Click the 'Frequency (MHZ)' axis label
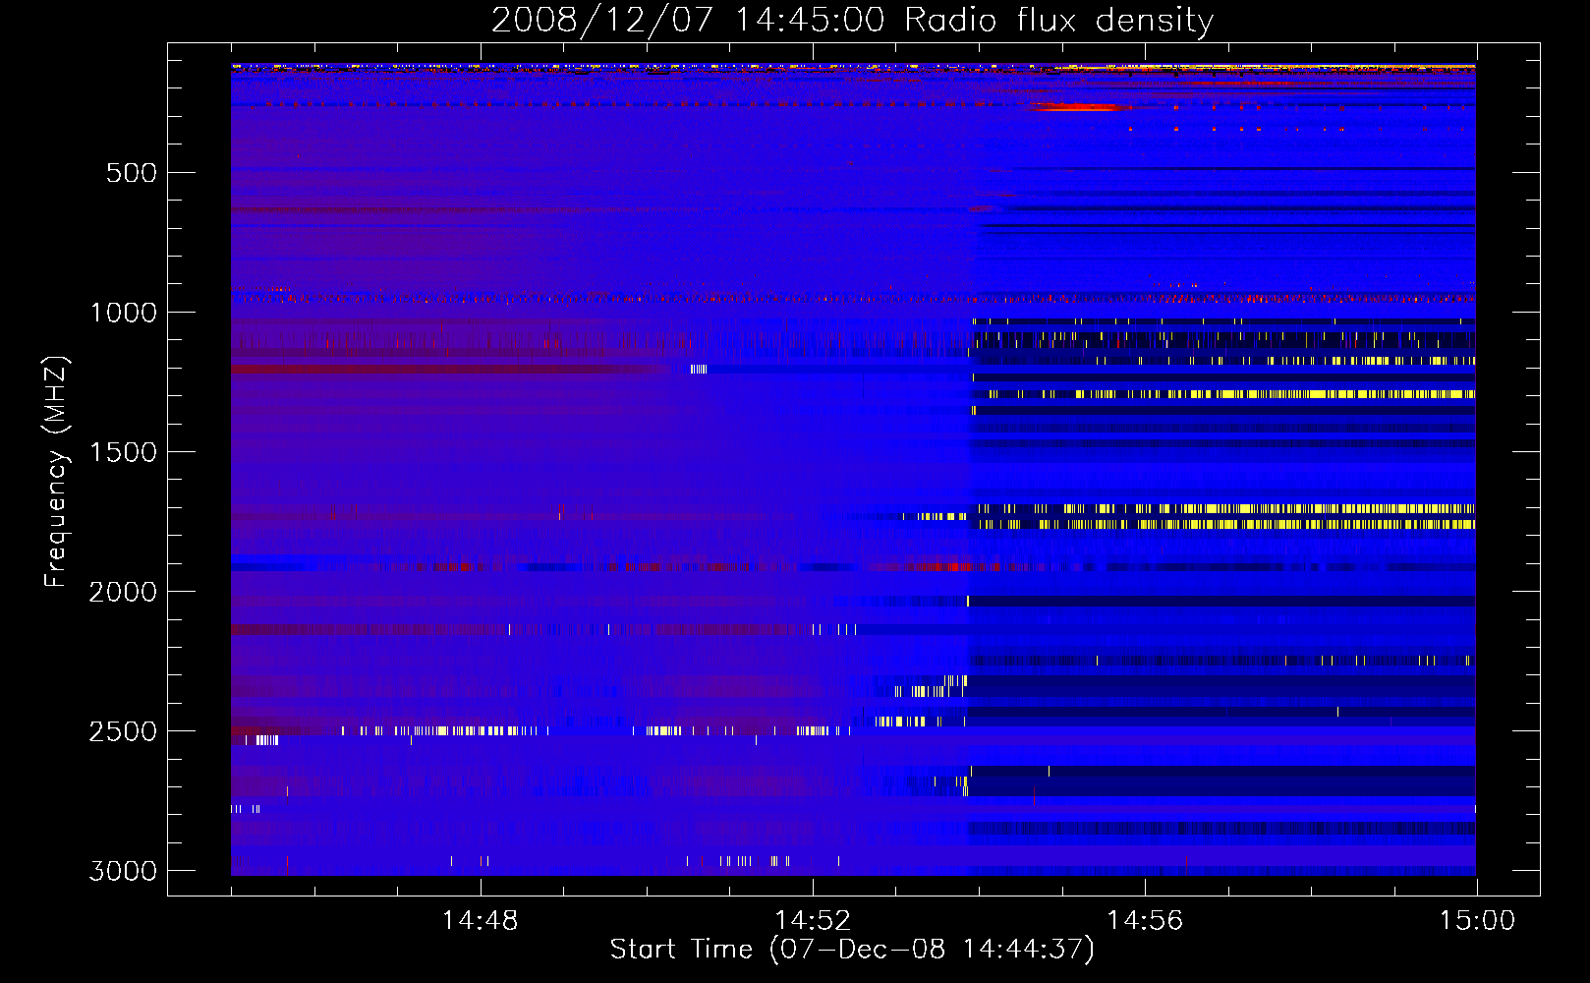 pyautogui.click(x=56, y=472)
